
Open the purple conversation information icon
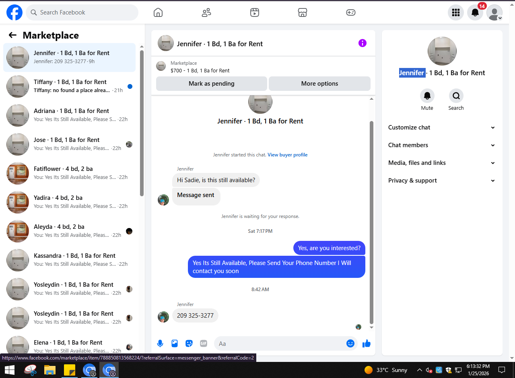click(363, 43)
